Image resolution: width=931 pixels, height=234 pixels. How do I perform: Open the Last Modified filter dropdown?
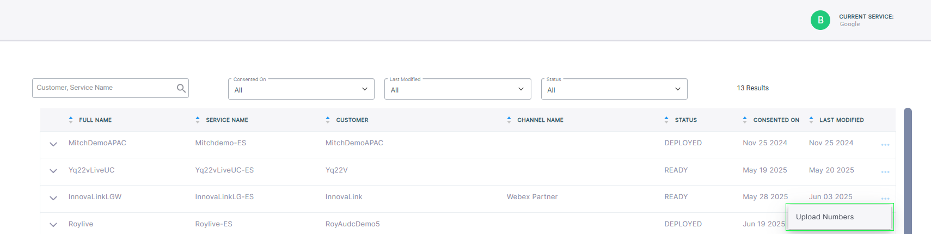click(x=457, y=89)
